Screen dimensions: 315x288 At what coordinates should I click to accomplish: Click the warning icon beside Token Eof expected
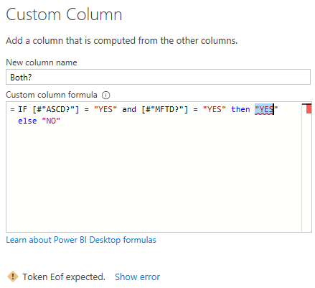click(13, 277)
